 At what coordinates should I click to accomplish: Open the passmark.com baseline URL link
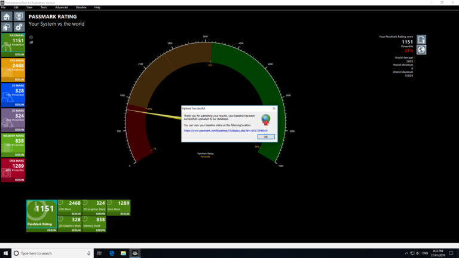coord(225,131)
